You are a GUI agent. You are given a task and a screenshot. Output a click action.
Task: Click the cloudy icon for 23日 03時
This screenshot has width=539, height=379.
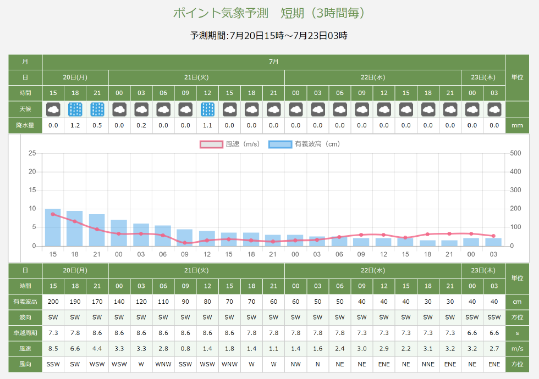[x=494, y=109]
